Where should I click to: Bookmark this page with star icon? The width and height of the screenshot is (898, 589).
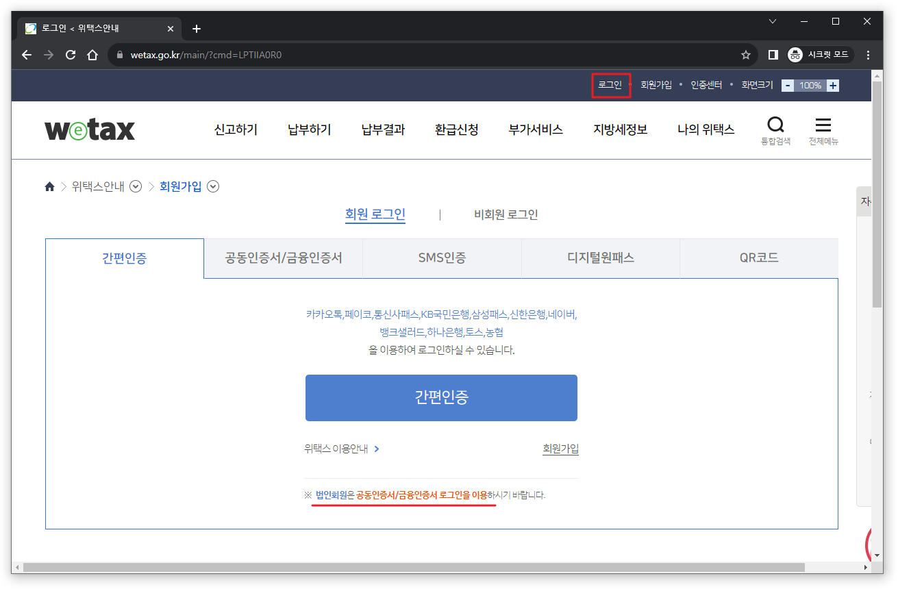pos(746,55)
